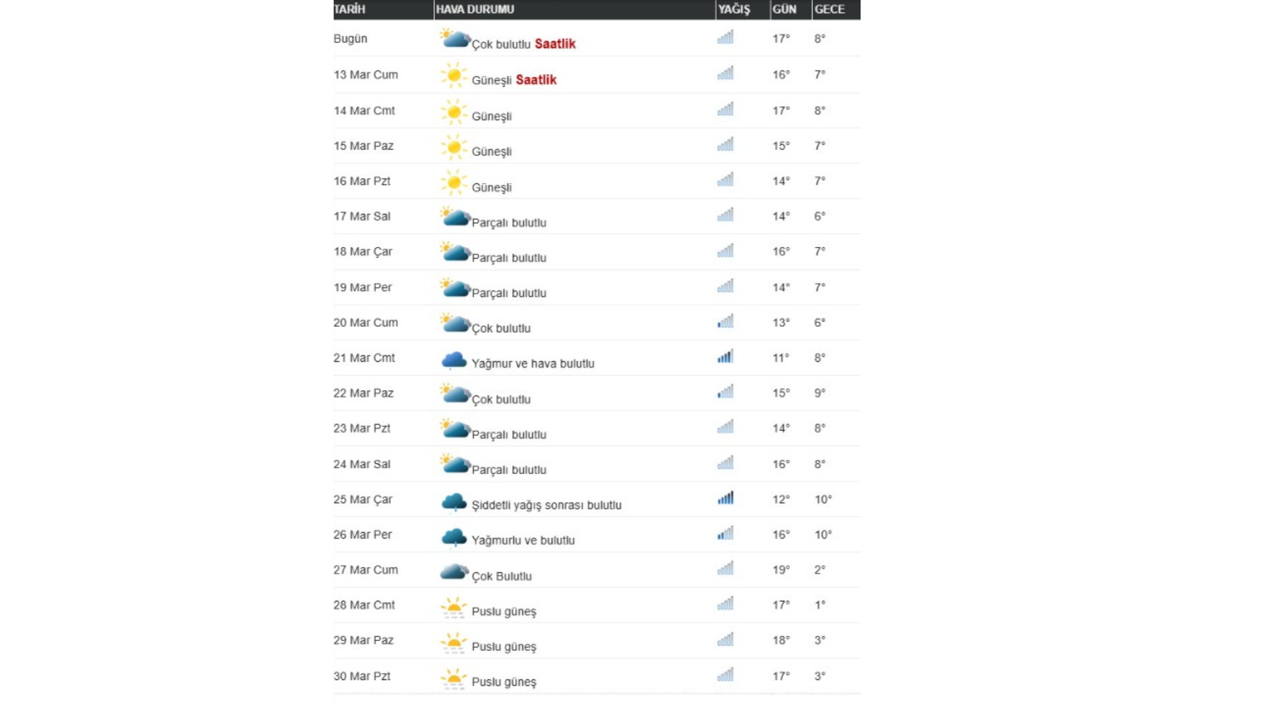Viewport: 1267px width, 713px height.
Task: Click the TARİH column header
Action: (350, 9)
